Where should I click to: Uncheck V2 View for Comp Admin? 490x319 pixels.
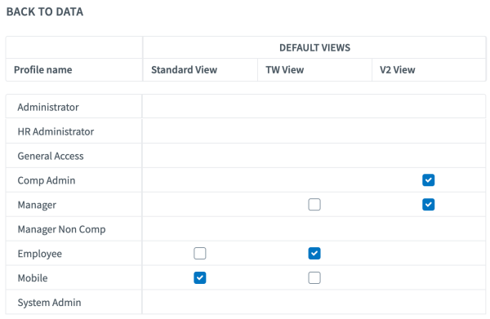[x=428, y=180]
